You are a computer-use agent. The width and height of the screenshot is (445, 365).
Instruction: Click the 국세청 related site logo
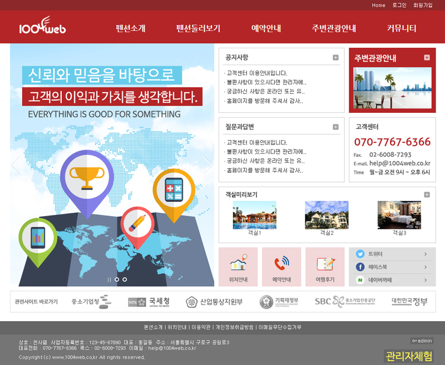(x=149, y=302)
